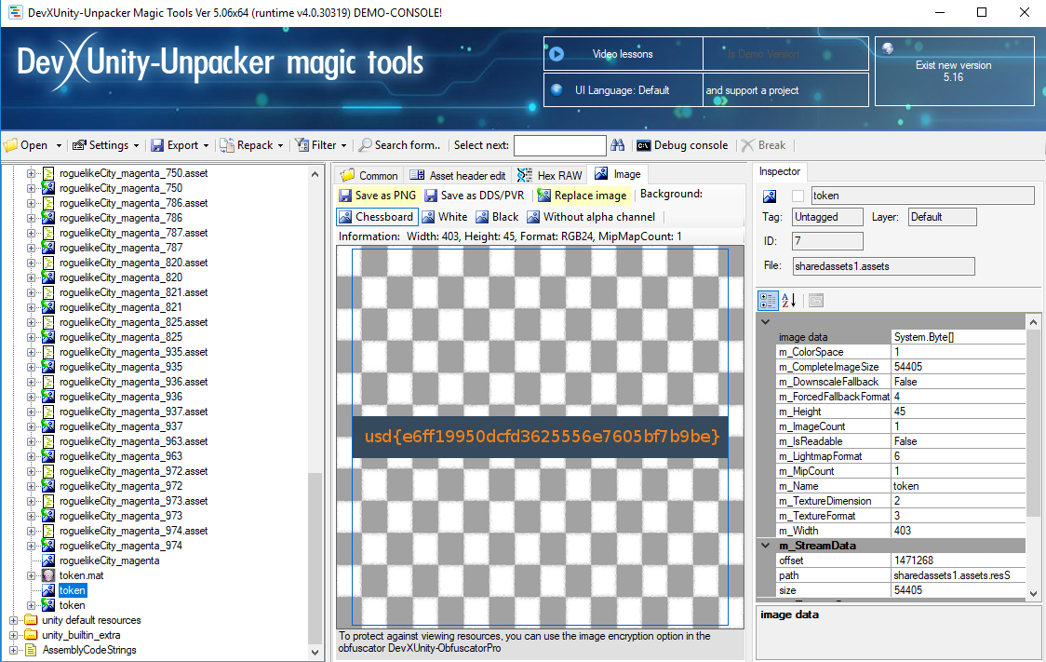
Task: Select Without alpha channel option
Action: [x=592, y=217]
